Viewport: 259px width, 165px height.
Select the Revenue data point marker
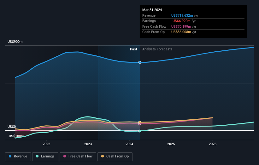[140, 62]
